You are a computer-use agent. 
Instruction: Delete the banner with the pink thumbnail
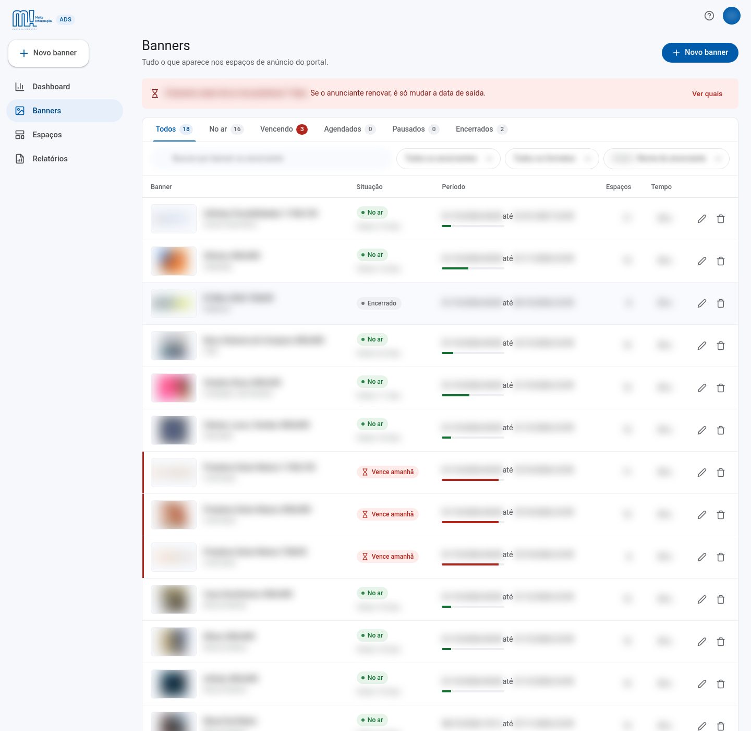(x=721, y=388)
